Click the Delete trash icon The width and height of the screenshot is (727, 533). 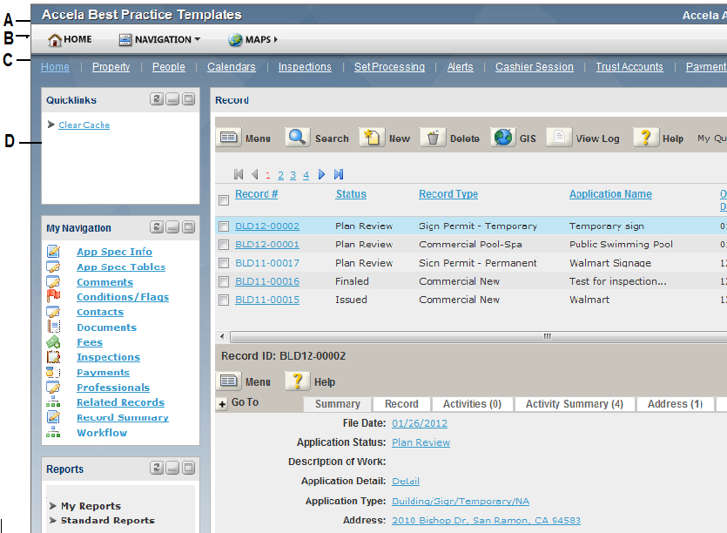(433, 138)
